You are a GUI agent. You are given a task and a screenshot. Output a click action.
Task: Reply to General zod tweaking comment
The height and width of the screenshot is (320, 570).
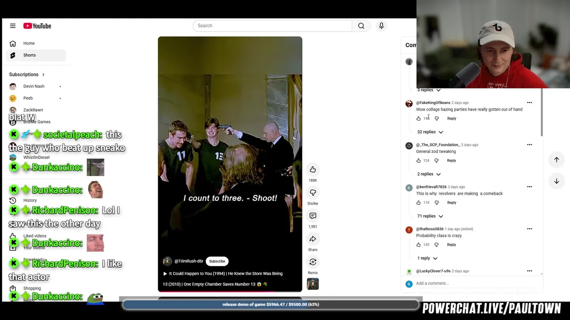point(452,160)
